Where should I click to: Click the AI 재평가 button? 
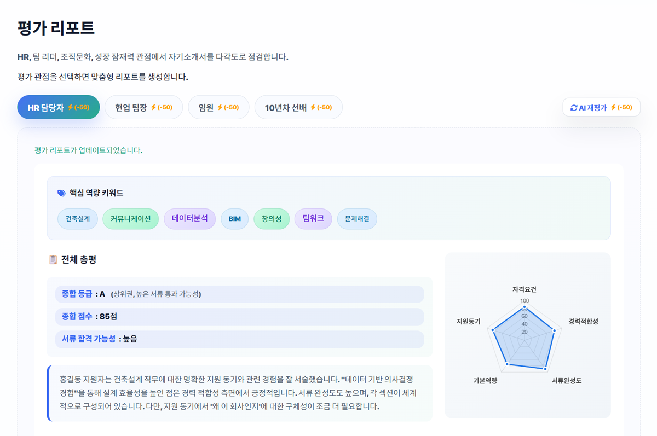click(x=601, y=107)
